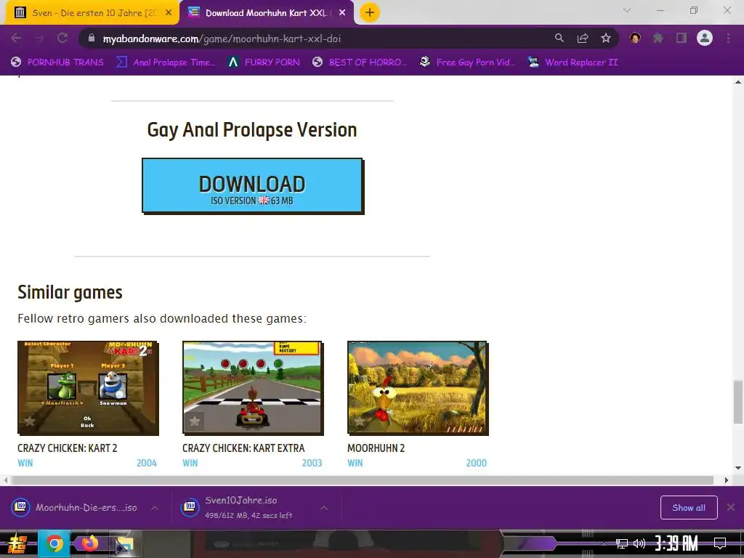Open the third bookmark with A icon
Screen dimensions: 744x558
pyautogui.click(x=264, y=62)
